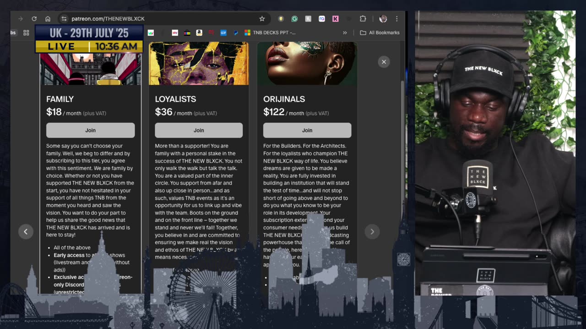The image size is (586, 329).
Task: Open the red bookmark icon beside Amazon
Action: pos(211,33)
